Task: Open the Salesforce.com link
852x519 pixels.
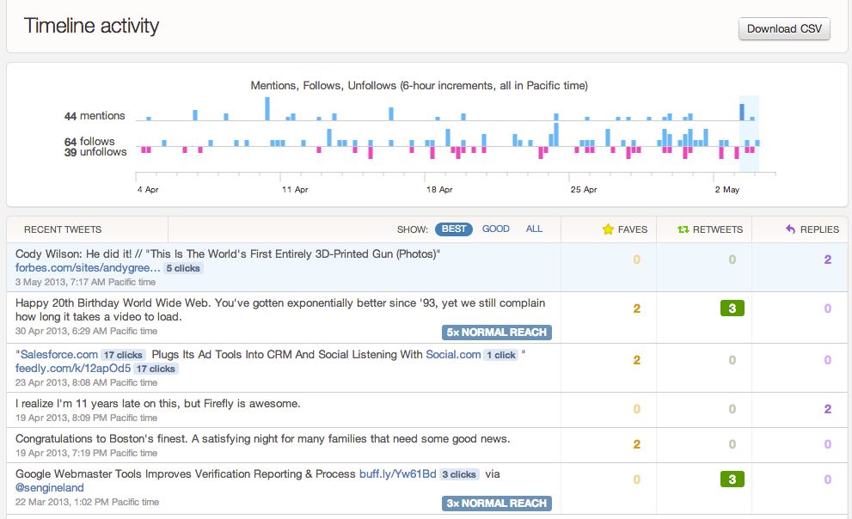Action: pyautogui.click(x=58, y=355)
